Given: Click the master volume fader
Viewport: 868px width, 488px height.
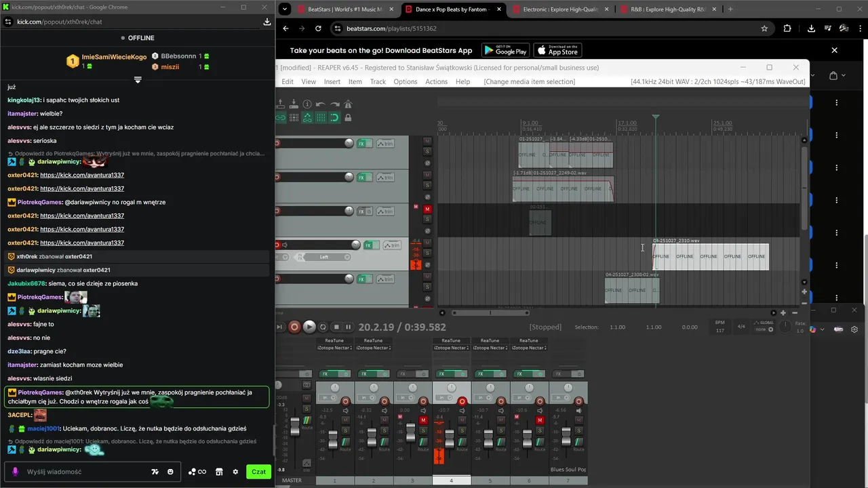Looking at the screenshot, I should tap(295, 427).
